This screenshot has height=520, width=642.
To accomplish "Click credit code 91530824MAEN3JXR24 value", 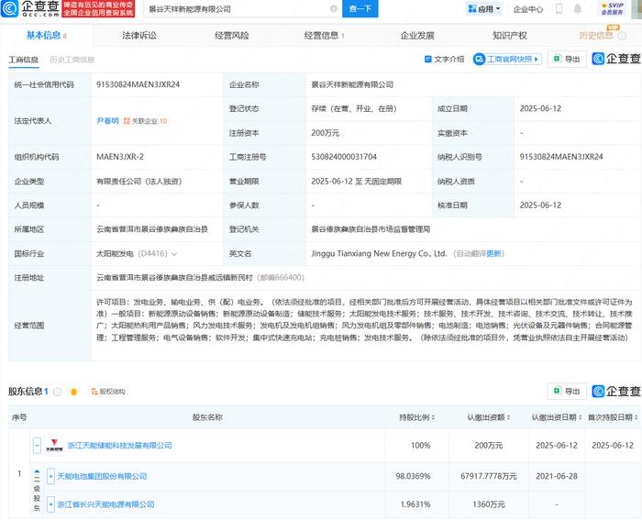I will (138, 84).
